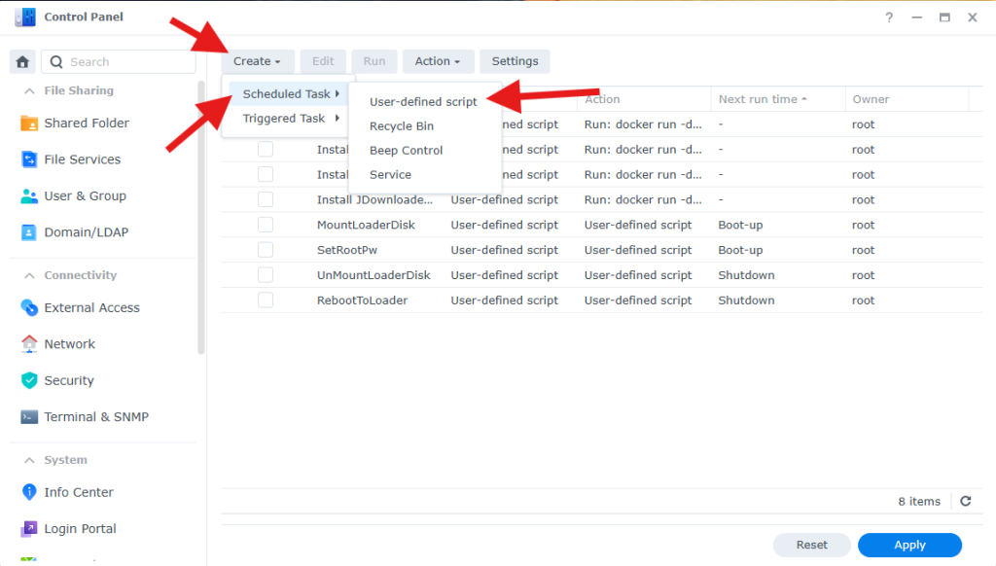Click the Settings button

(515, 61)
